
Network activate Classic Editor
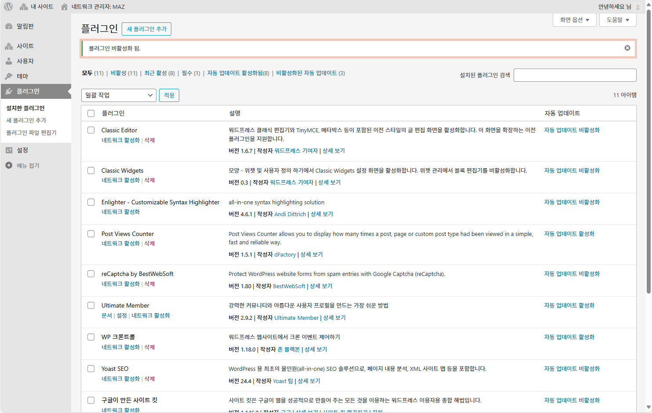pyautogui.click(x=121, y=140)
